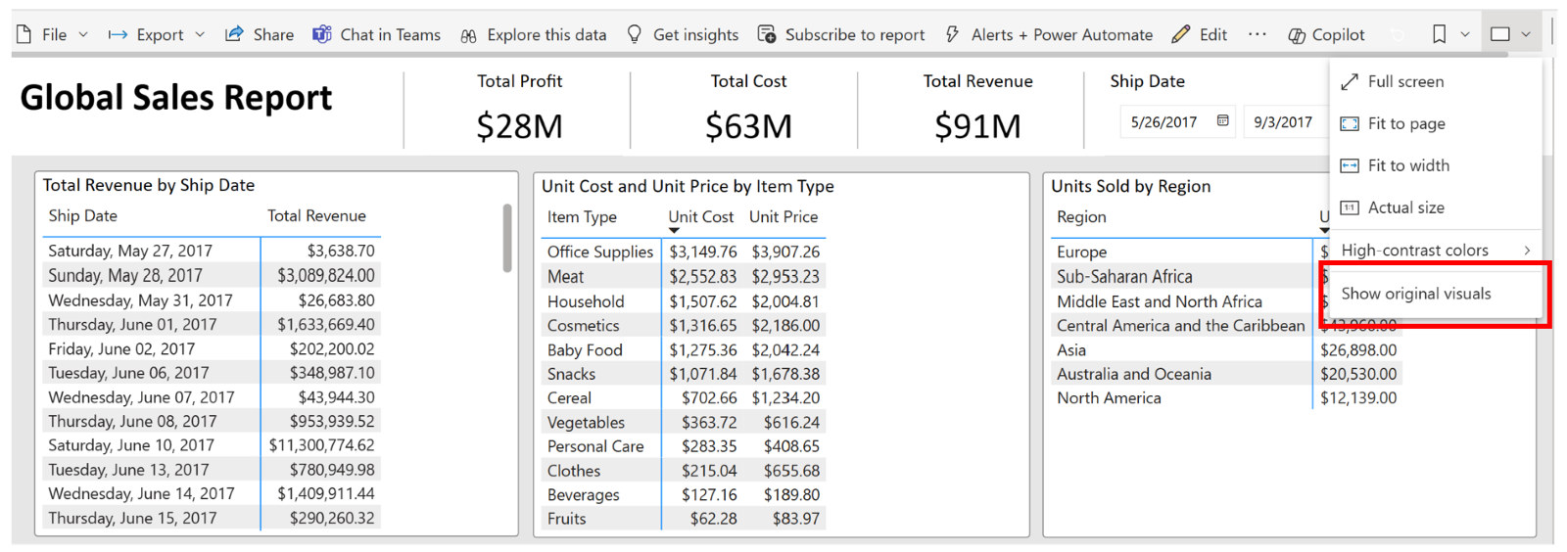
Task: Select Full screen menu option
Action: click(1436, 81)
